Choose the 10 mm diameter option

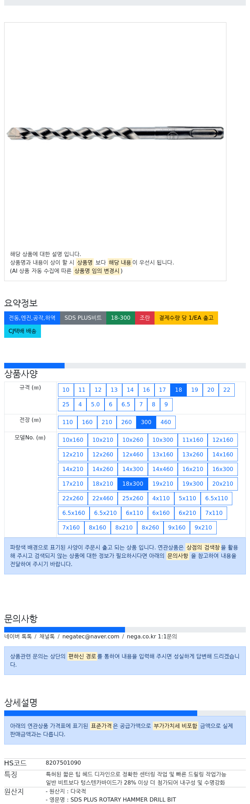point(66,390)
